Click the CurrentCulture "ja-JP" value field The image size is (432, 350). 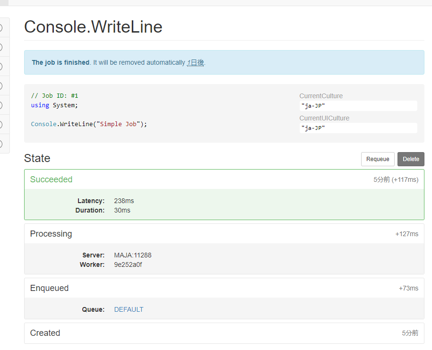point(358,106)
